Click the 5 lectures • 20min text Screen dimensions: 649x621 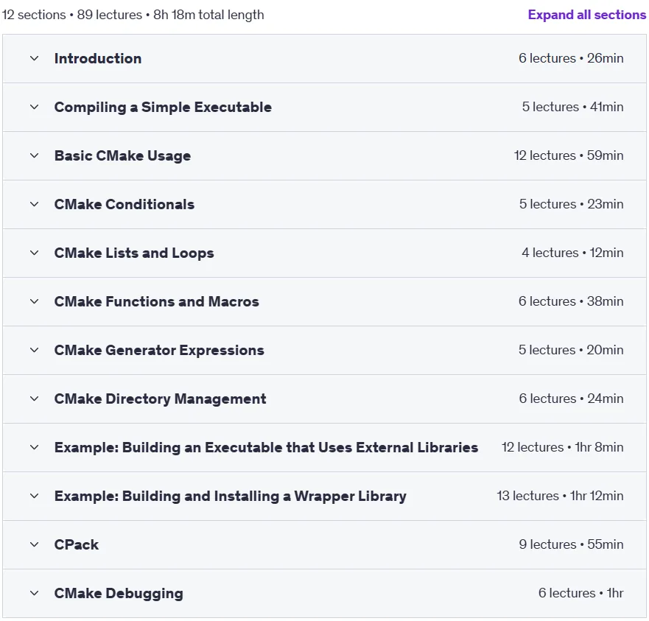(571, 350)
